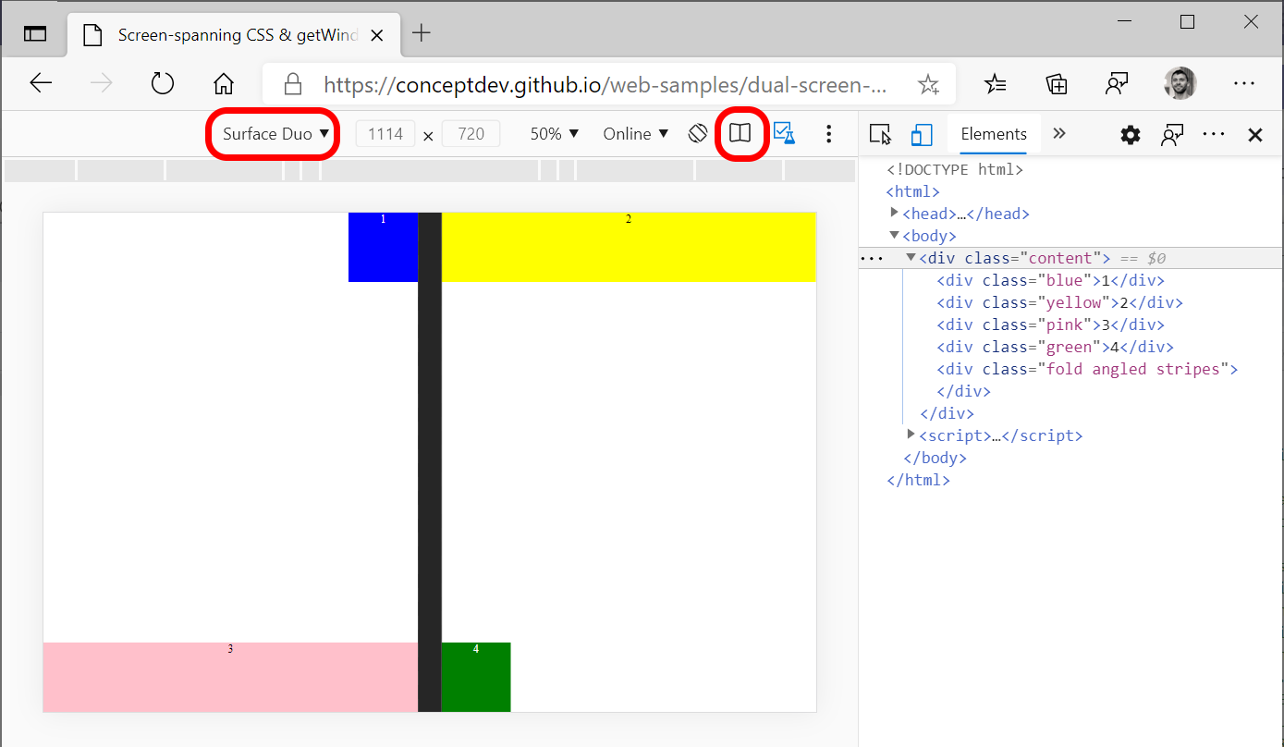Go back to the previous page

point(41,84)
